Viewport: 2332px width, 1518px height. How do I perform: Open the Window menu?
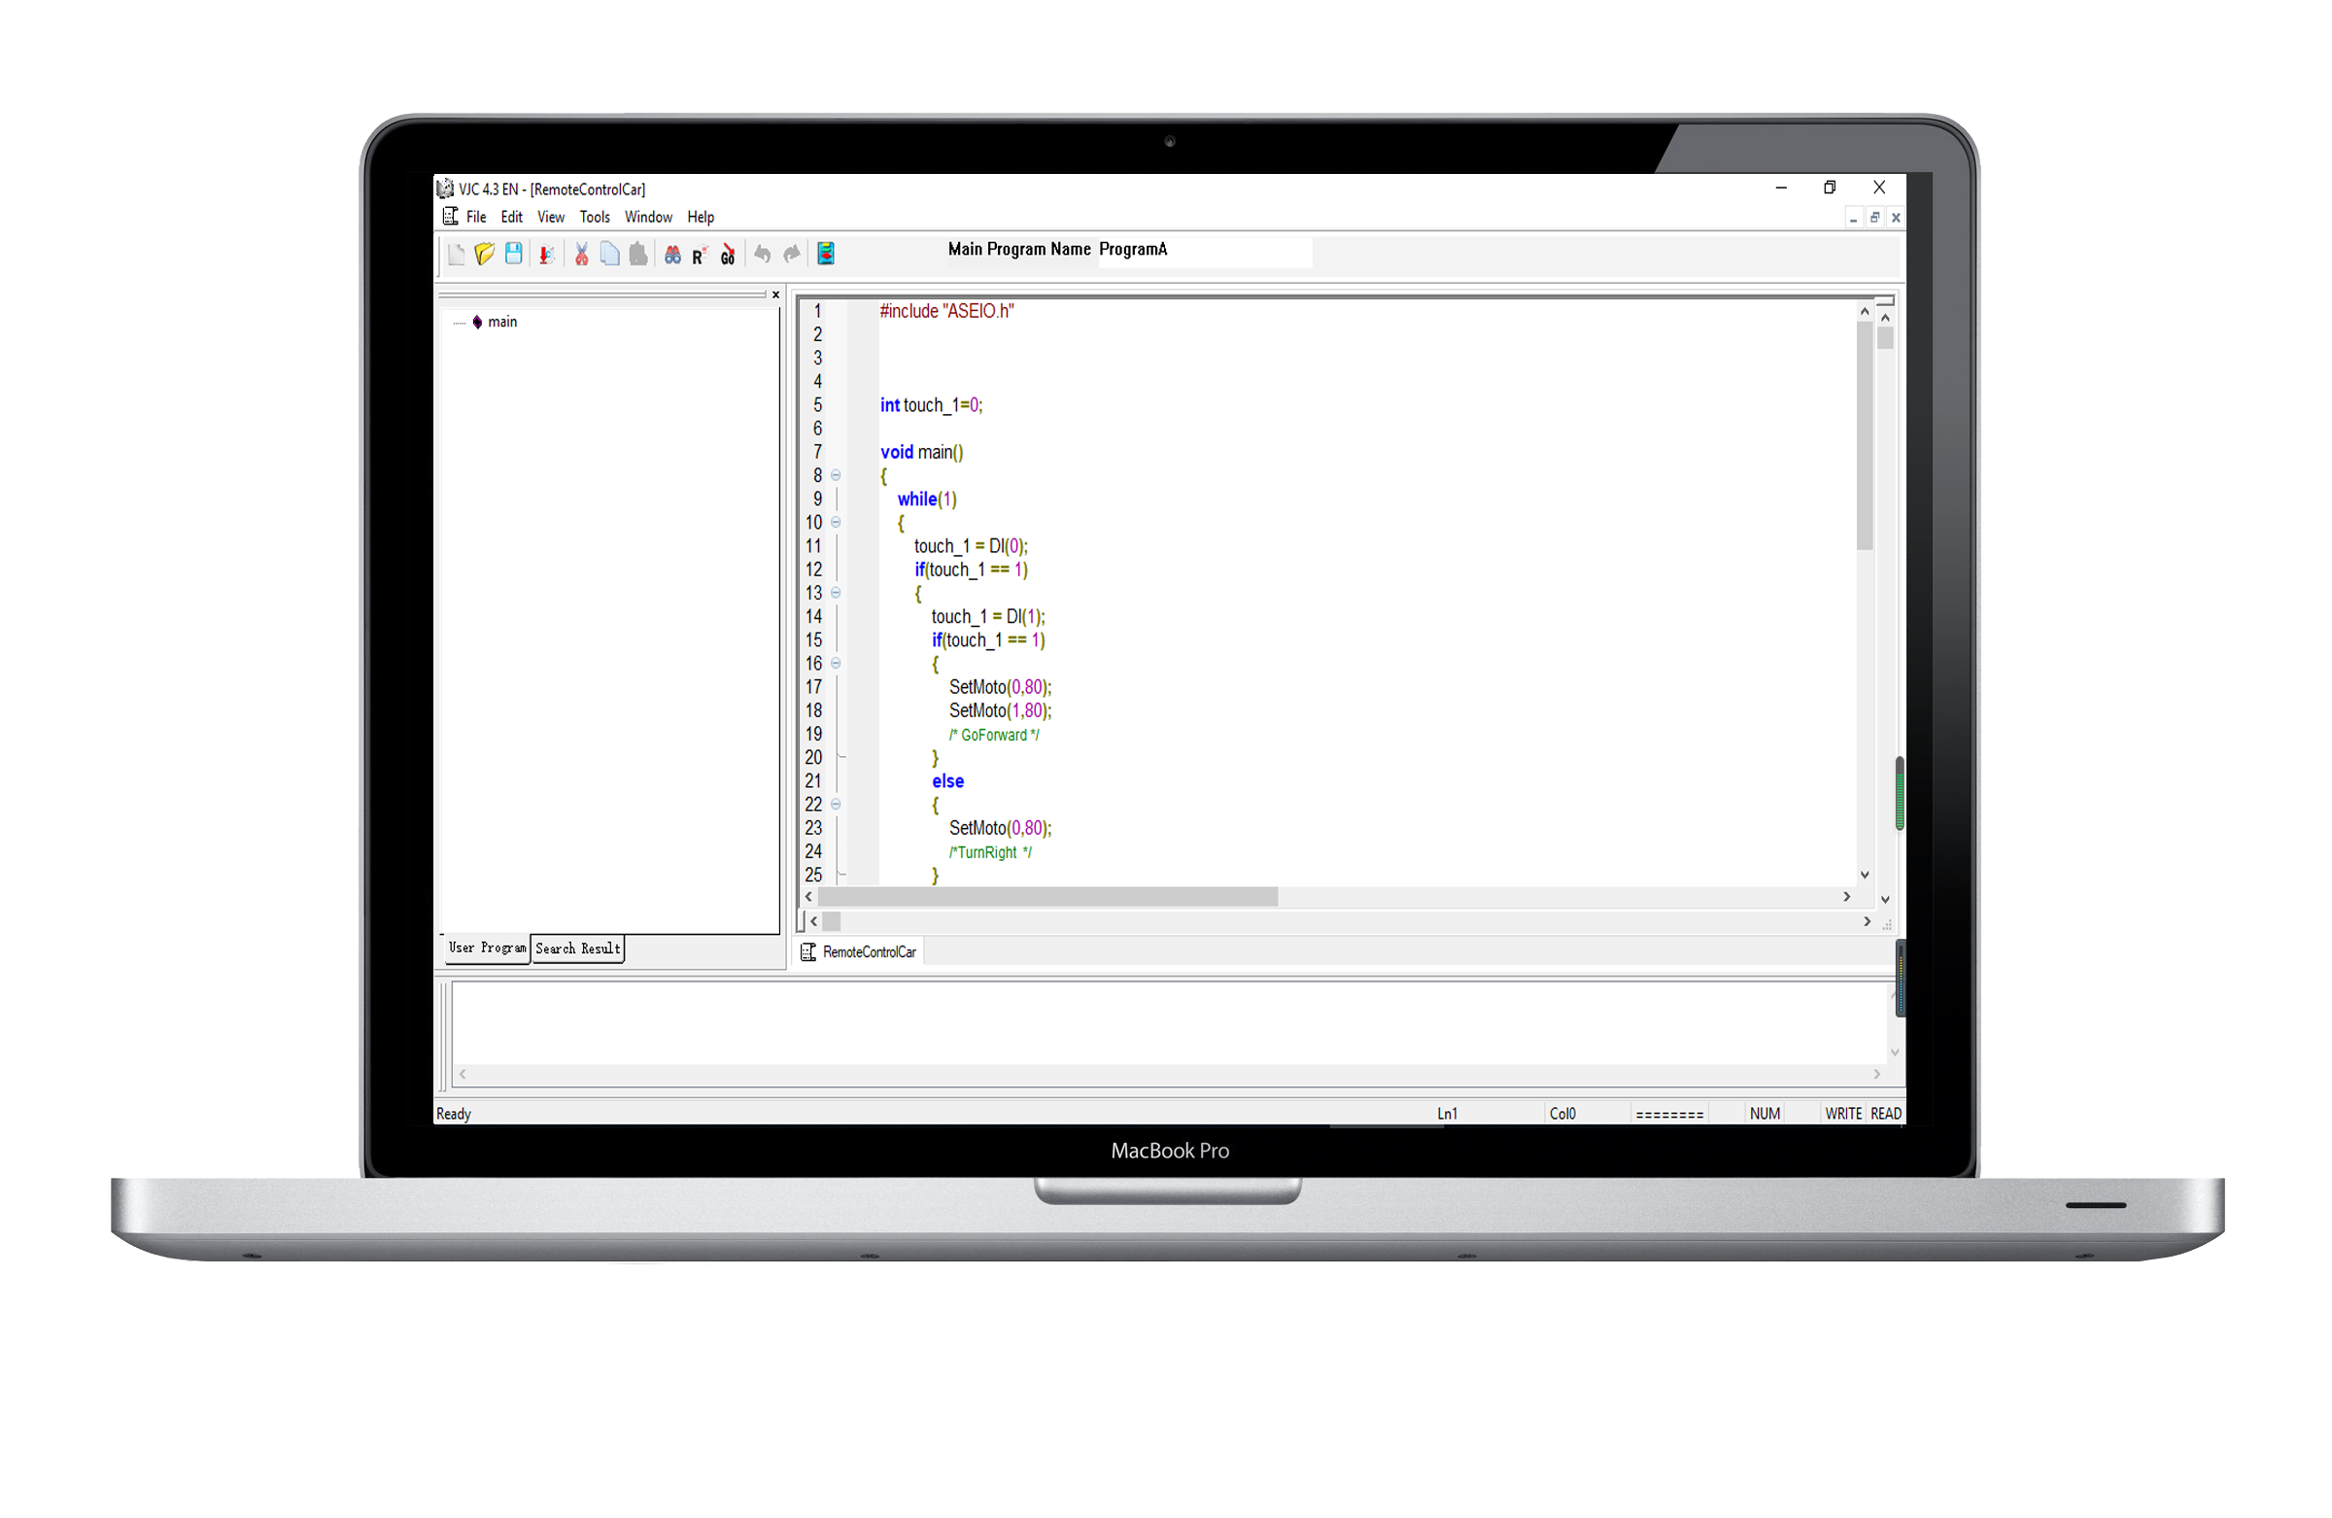648,218
